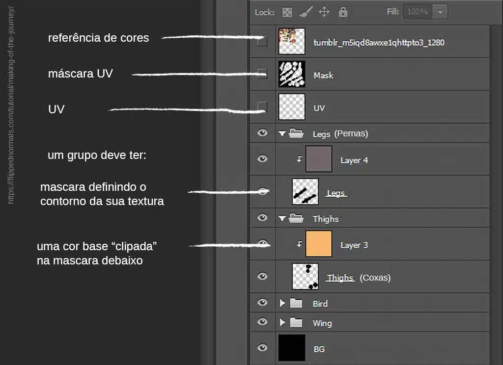The image size is (503, 365).
Task: Click the tumblr reference layer thumbnail
Action: (x=292, y=41)
